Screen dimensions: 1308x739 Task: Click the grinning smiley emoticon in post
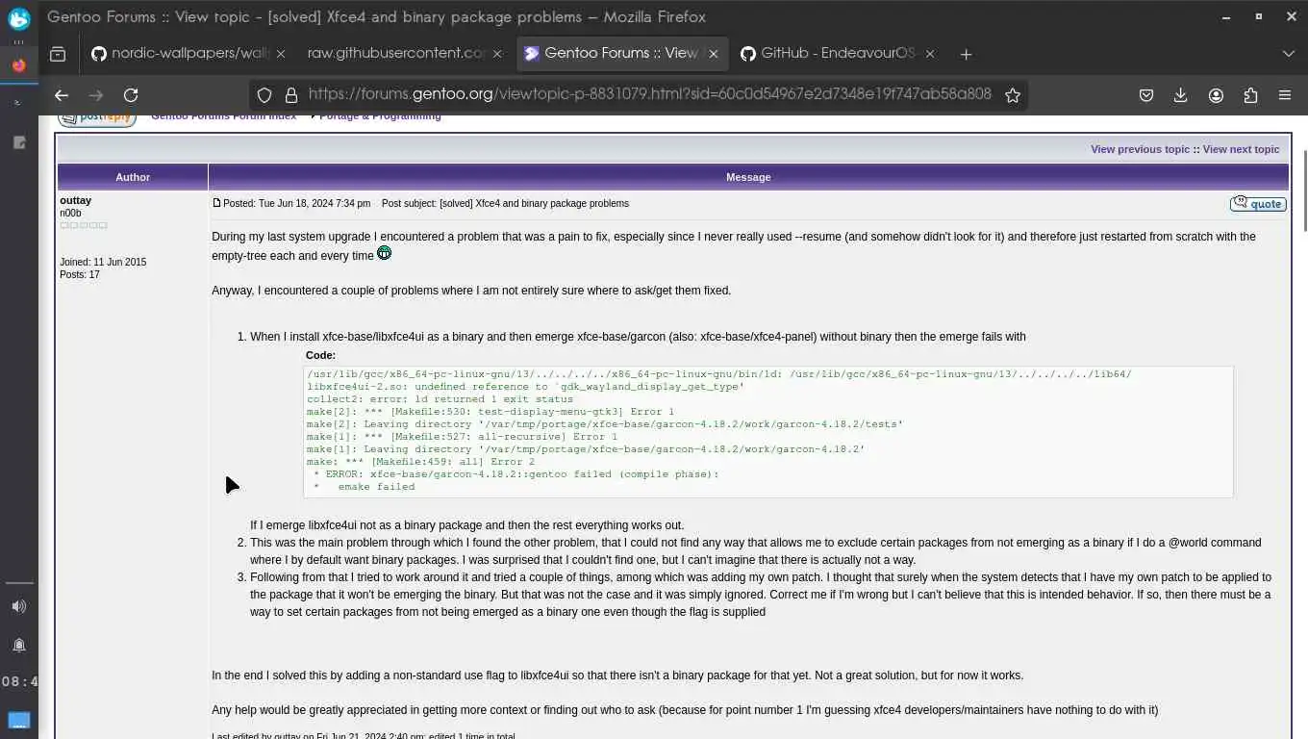click(384, 253)
